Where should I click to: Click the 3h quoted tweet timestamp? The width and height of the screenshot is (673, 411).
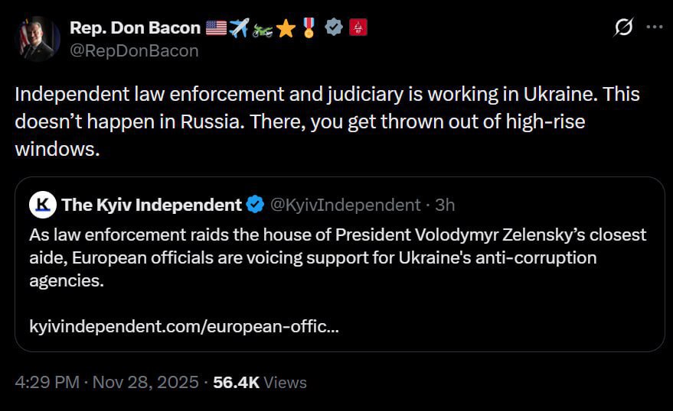pyautogui.click(x=445, y=205)
